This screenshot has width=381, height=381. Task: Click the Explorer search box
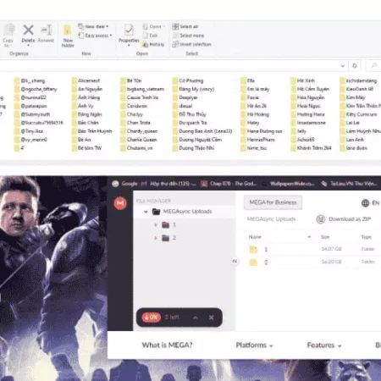pyautogui.click(x=373, y=65)
